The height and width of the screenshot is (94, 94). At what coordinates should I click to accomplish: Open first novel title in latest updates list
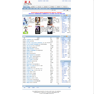tap(29, 39)
